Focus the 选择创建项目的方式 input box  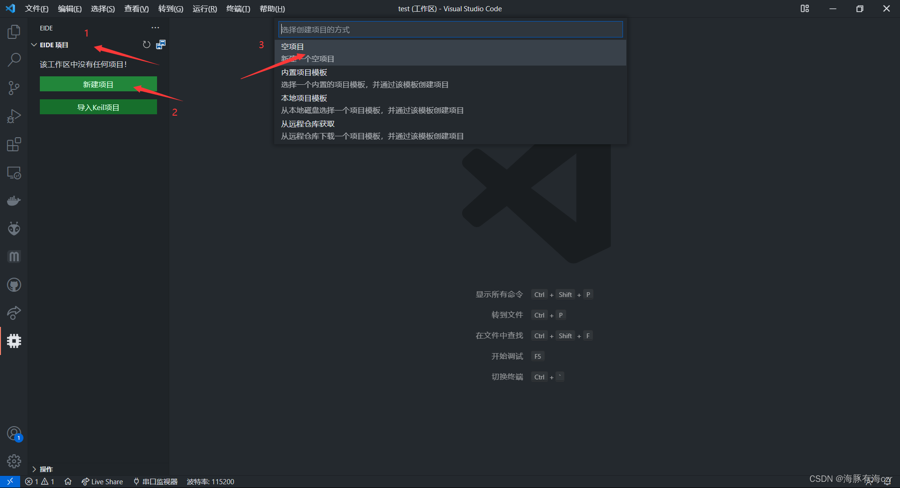pos(450,30)
